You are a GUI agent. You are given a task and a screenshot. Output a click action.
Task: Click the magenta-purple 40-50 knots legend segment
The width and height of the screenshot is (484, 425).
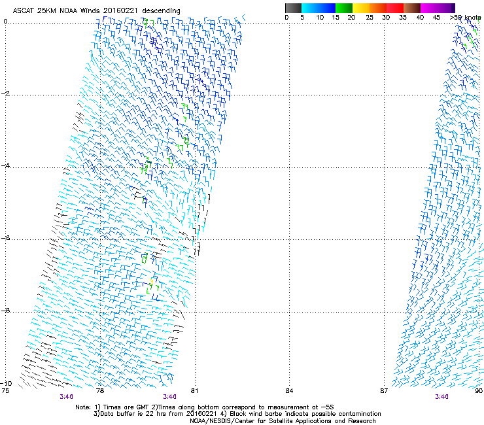click(x=438, y=8)
